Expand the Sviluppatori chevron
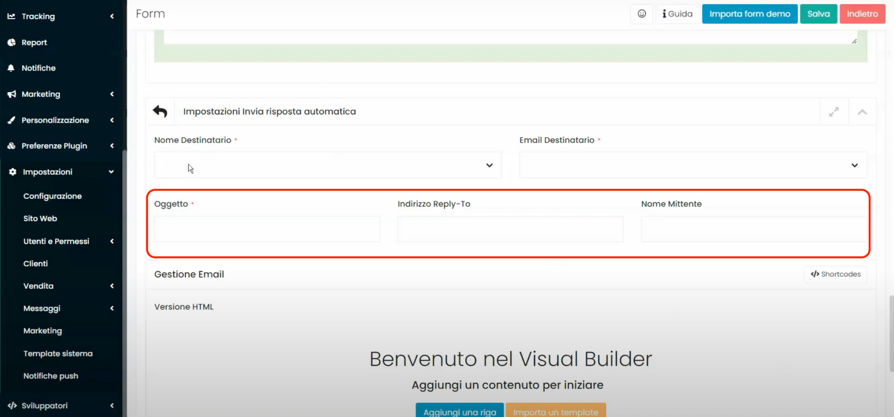 pos(112,406)
